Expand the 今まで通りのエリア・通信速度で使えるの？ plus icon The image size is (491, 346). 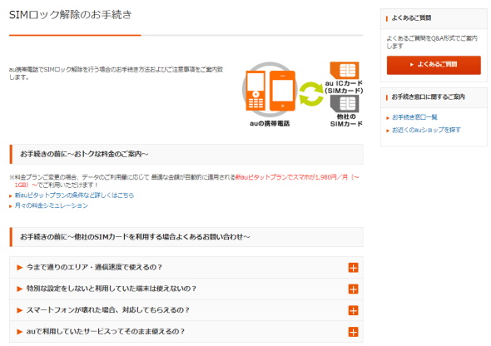353,268
